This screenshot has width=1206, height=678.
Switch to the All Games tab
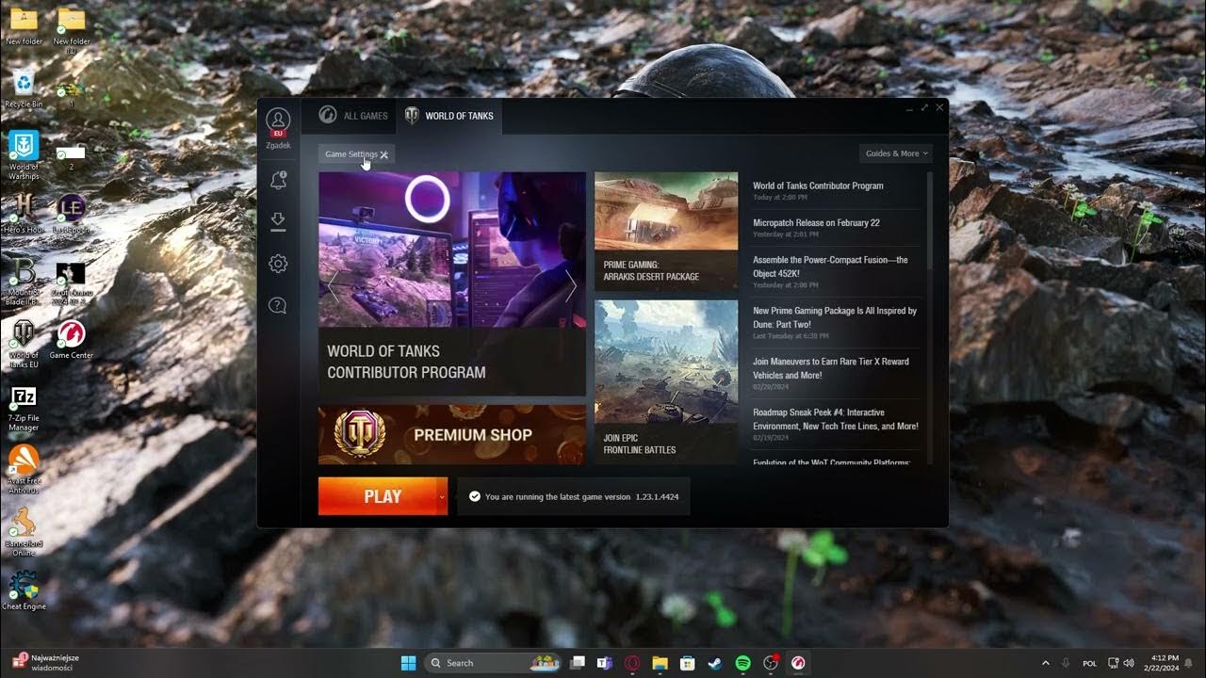[353, 116]
